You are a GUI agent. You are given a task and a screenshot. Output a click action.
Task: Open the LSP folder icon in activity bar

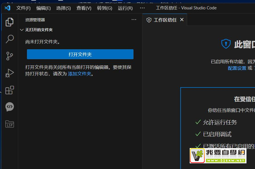tap(10, 124)
